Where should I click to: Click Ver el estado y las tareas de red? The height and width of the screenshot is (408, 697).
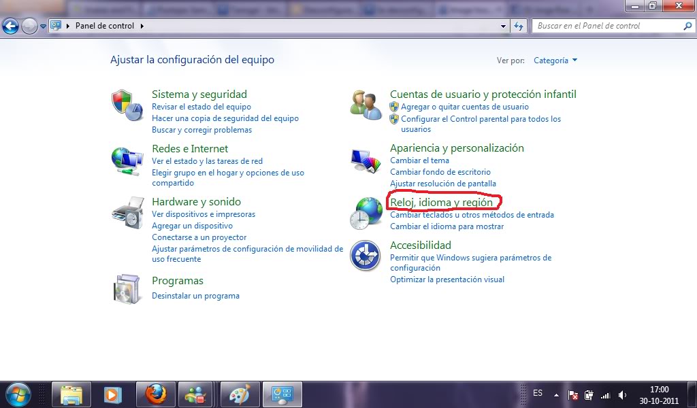[x=207, y=160]
